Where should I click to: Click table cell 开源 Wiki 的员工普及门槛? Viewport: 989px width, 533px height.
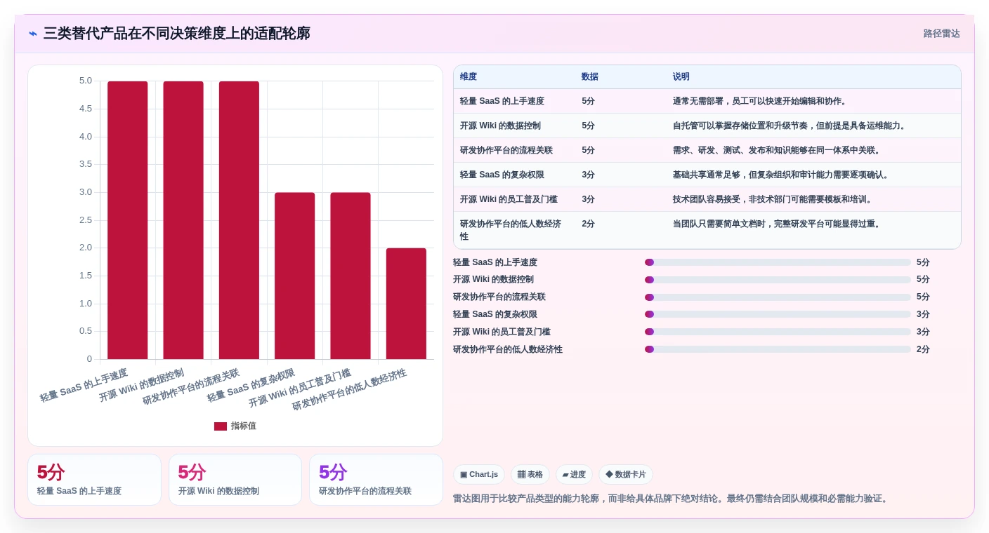509,200
